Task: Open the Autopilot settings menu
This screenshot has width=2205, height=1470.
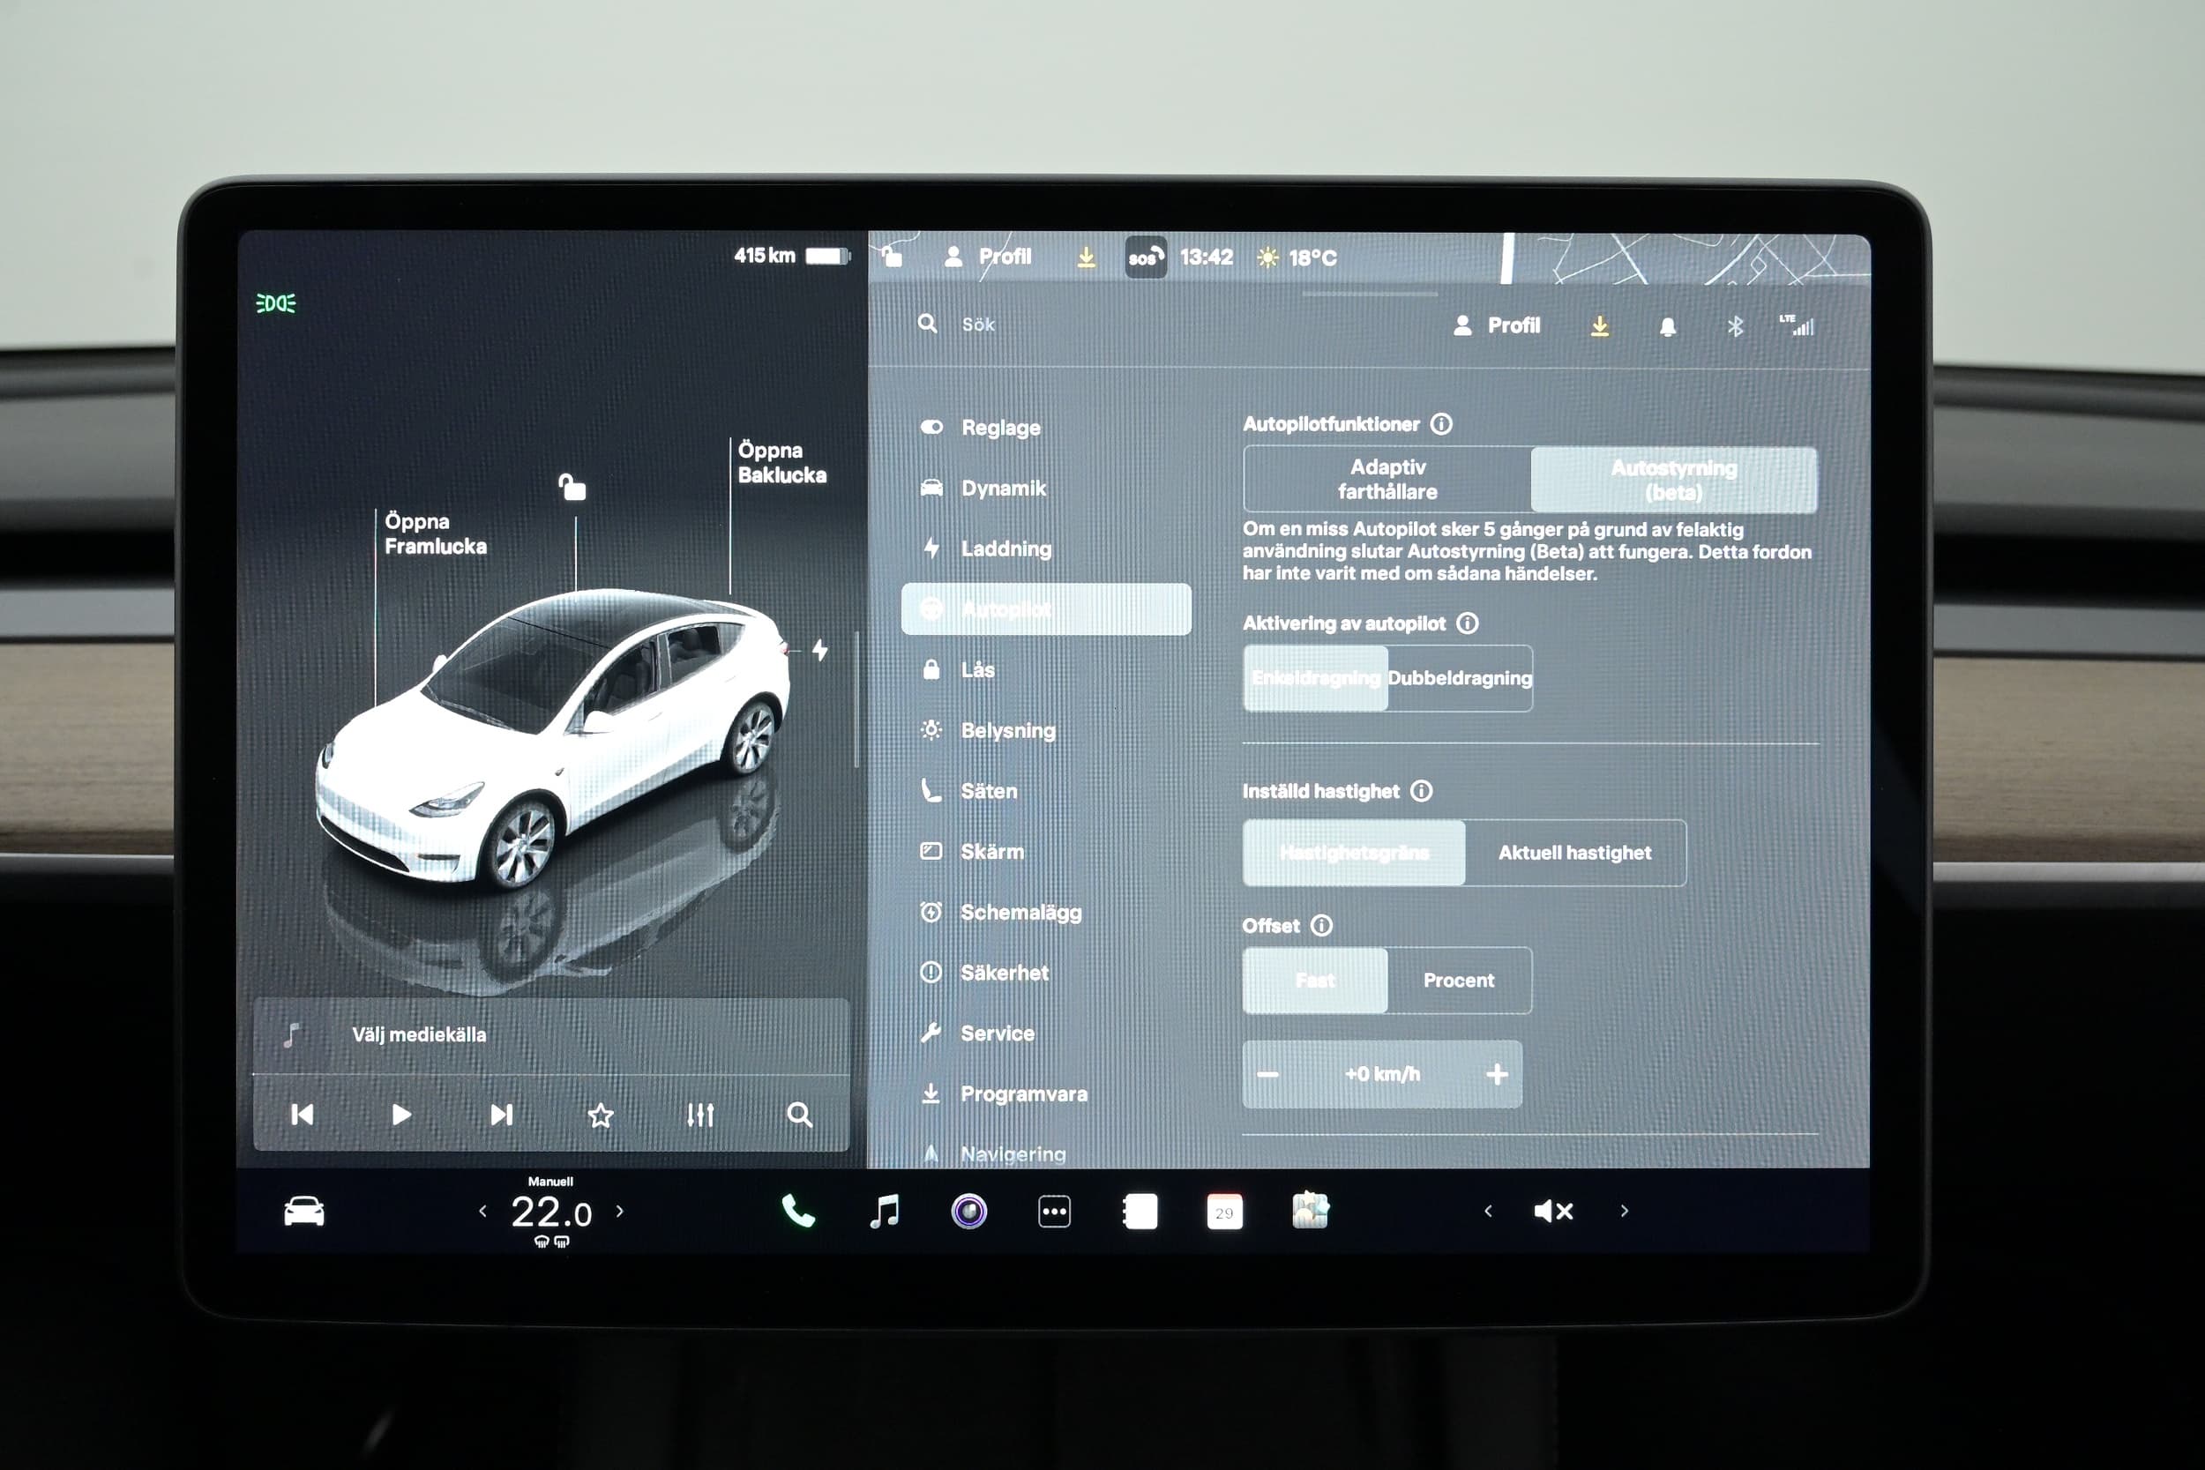Action: [x=1046, y=609]
